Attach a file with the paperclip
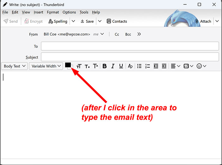This screenshot has width=222, height=165. [203, 21]
